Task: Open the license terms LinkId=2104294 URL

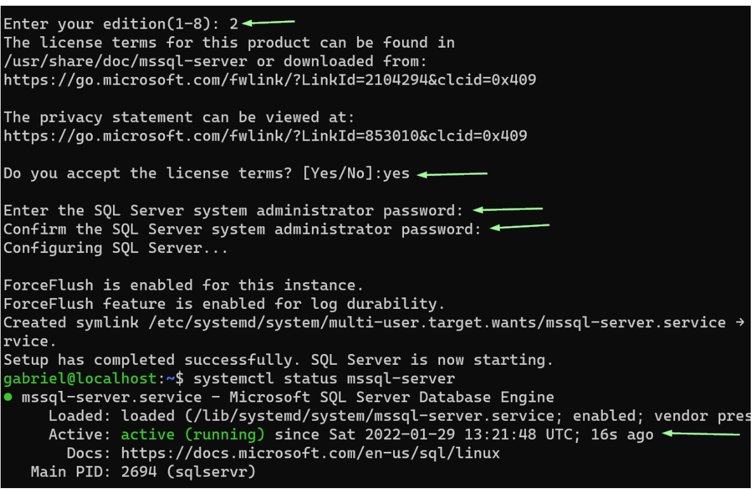Action: tap(269, 79)
